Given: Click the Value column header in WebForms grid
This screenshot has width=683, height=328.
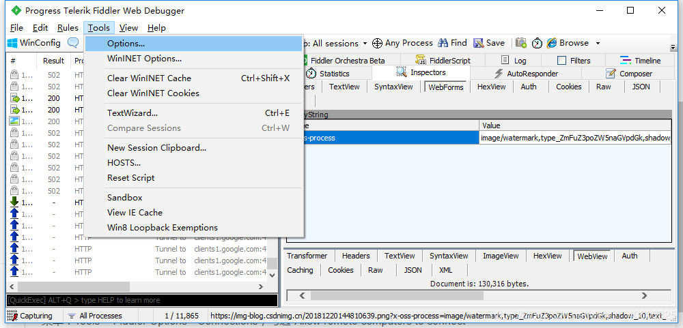Looking at the screenshot, I should tap(575, 125).
